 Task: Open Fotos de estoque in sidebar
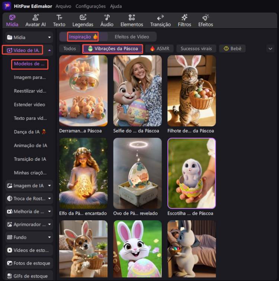(29, 263)
